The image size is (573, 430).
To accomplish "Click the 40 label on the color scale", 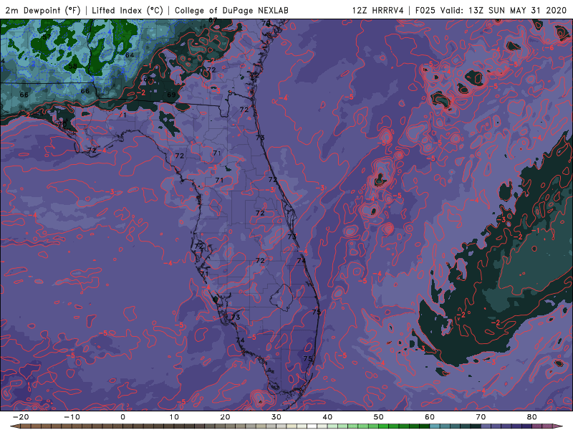I will [327, 417].
